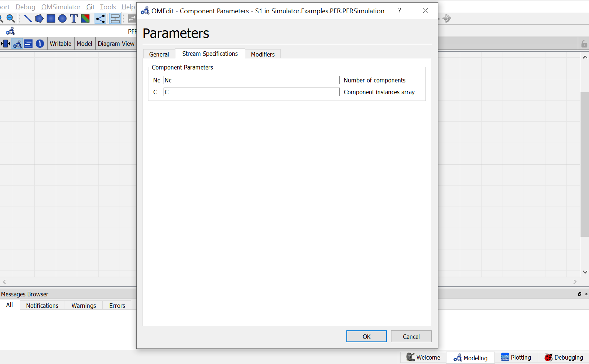Select the Bitmap image tool
This screenshot has height=364, width=589.
[85, 18]
